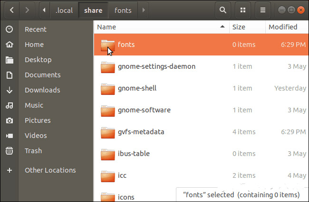Open Pictures in the sidebar
Screen dimensions: 309x202
click(x=38, y=120)
